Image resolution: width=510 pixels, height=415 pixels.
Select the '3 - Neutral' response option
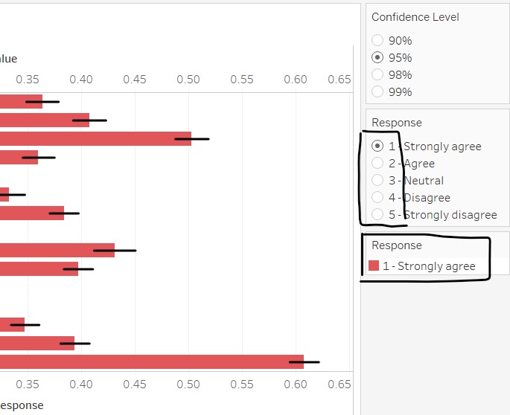(x=377, y=180)
